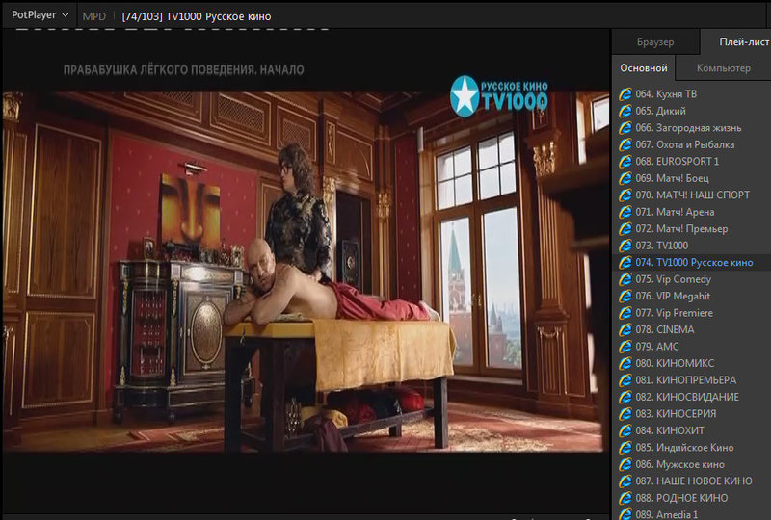Click the icon beside 073. TV1000
771x520 pixels.
(x=625, y=246)
